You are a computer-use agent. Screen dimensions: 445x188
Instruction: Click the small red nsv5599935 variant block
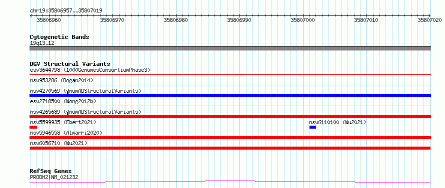tap(33, 127)
